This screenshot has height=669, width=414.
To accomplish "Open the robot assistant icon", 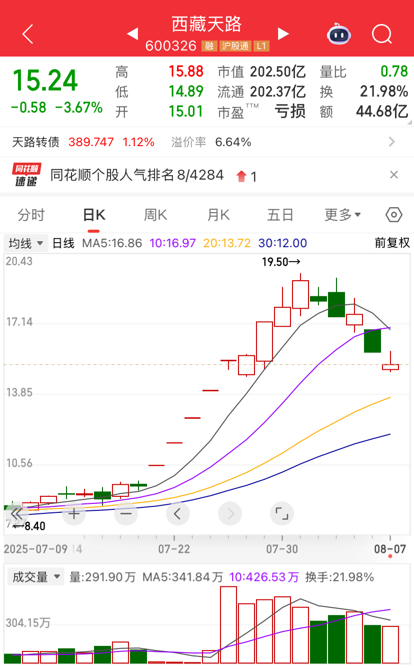I will 339,34.
